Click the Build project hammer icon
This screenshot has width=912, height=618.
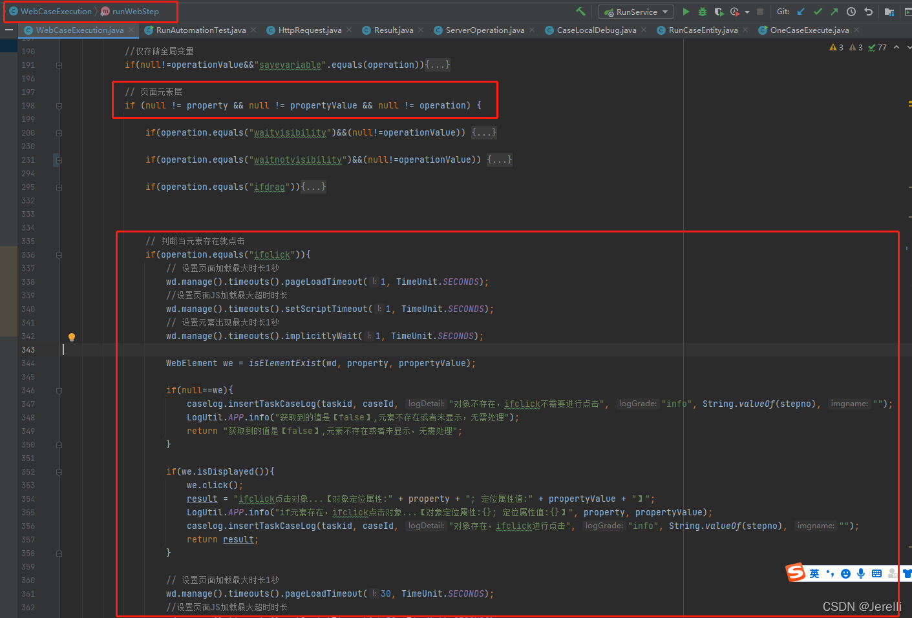580,12
